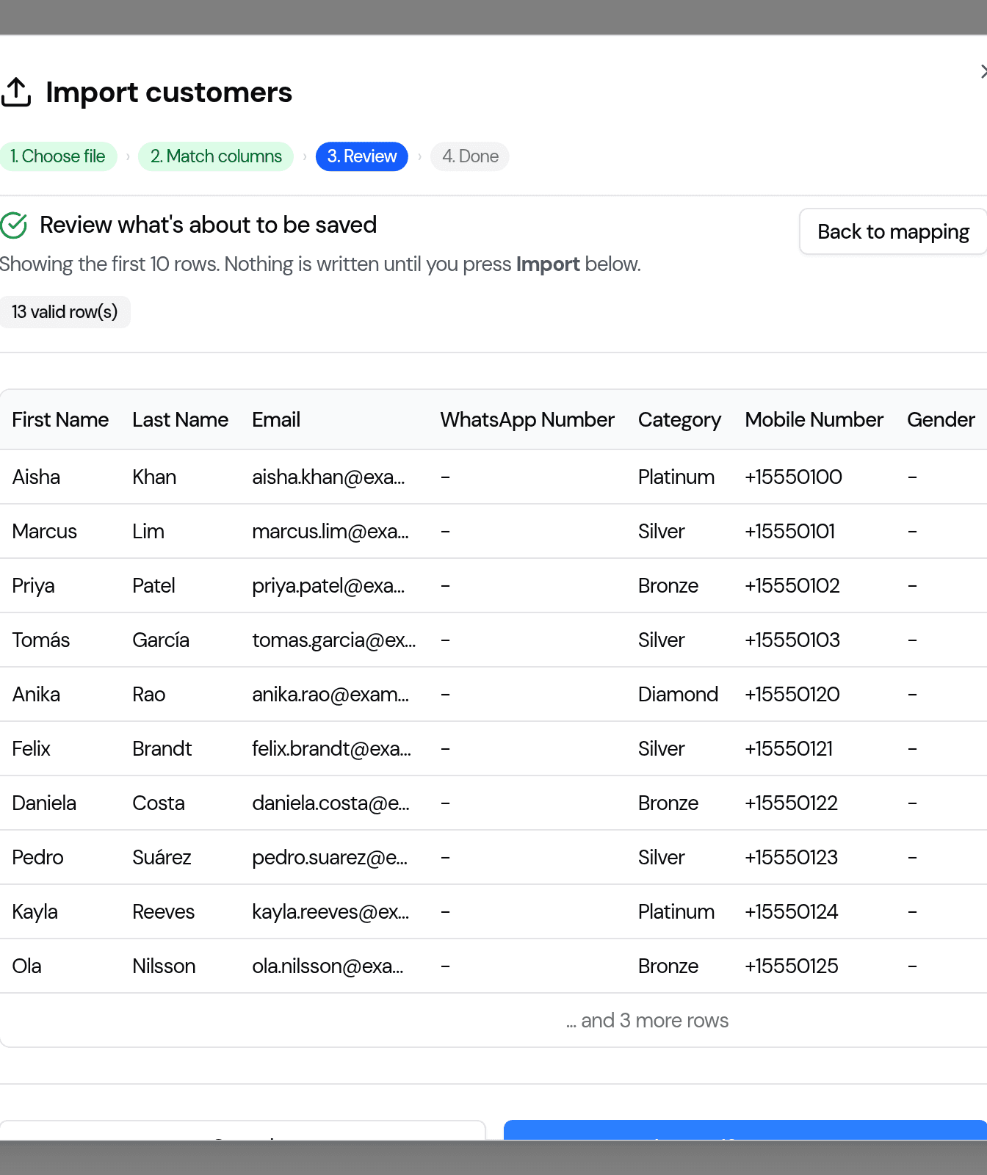Click the "... and 3 more rows" text
The image size is (987, 1175).
[647, 1021]
